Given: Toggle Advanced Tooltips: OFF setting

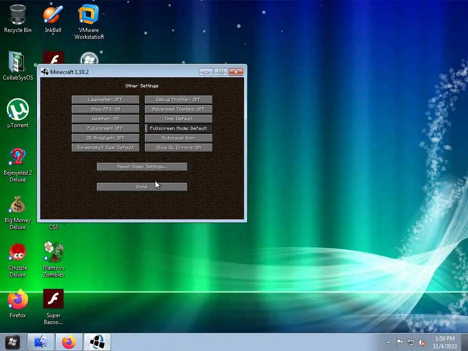Looking at the screenshot, I should [179, 109].
